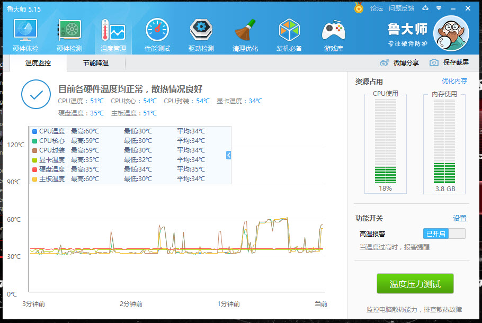This screenshot has width=482, height=323.
Task: Start 清理优化 cleanup optimization
Action: [245, 33]
